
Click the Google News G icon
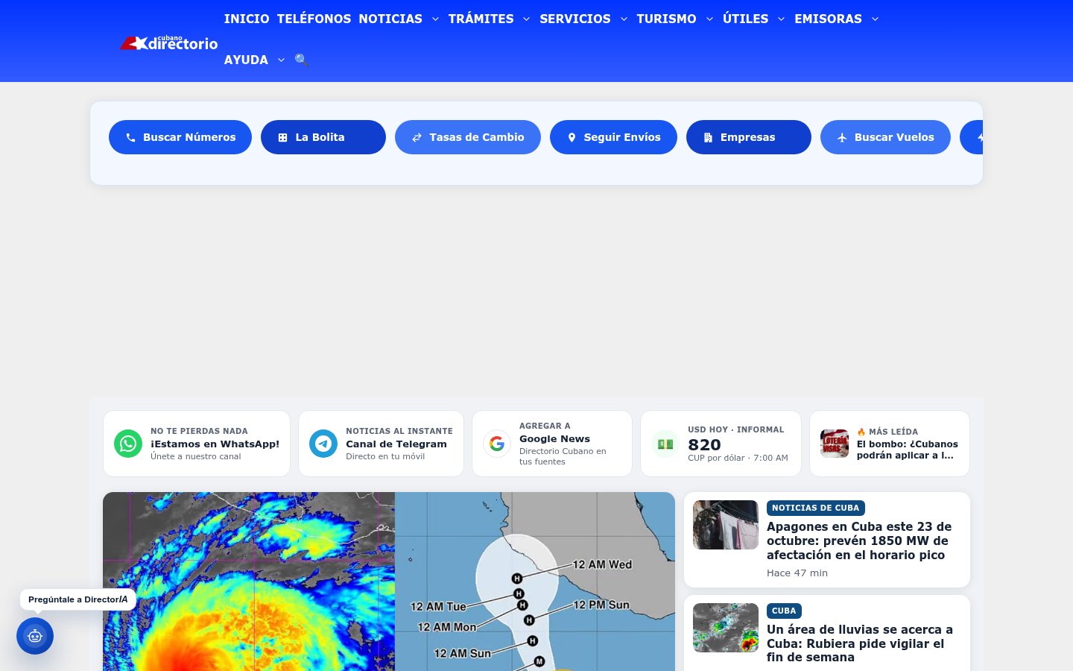click(x=497, y=444)
